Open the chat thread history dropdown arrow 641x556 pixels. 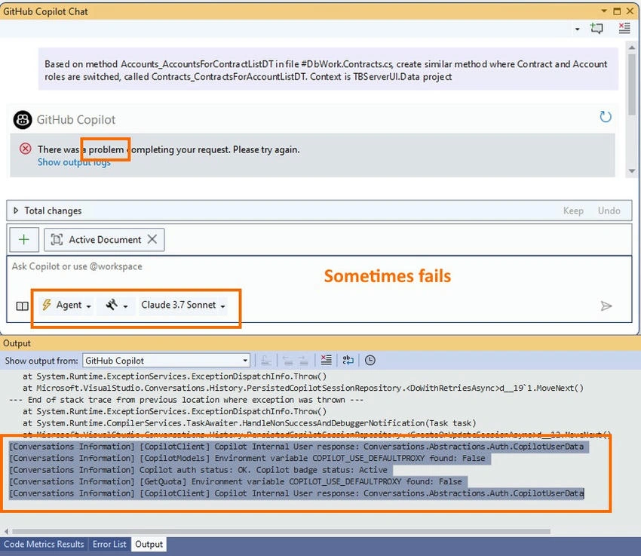(577, 29)
